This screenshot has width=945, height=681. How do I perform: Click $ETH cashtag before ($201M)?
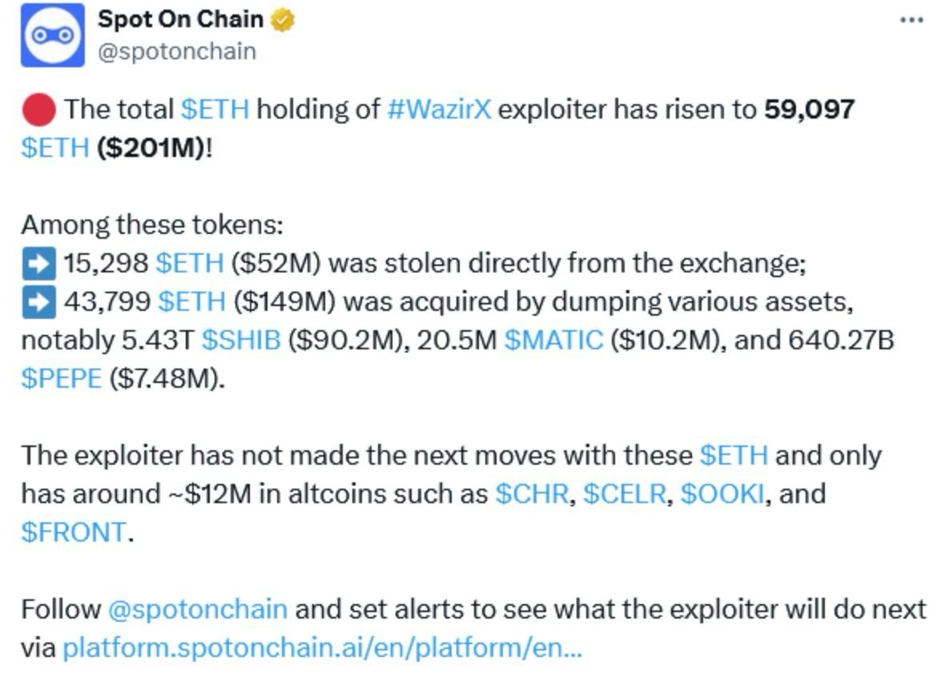click(x=54, y=148)
